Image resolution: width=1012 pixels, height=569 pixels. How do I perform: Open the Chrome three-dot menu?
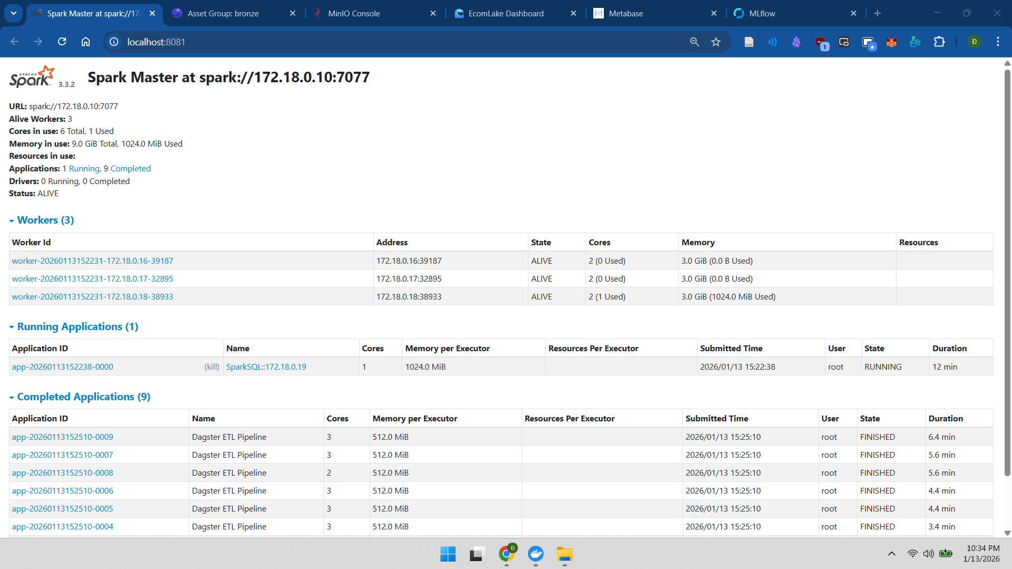(x=998, y=42)
